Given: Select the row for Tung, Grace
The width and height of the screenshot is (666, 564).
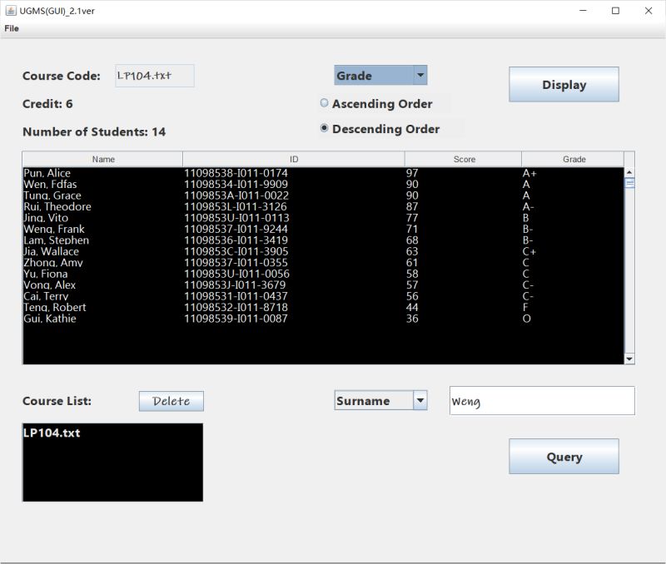Looking at the screenshot, I should (323, 195).
